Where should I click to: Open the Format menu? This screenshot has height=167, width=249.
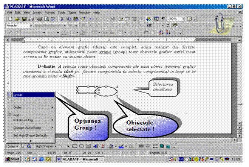tap(49, 12)
